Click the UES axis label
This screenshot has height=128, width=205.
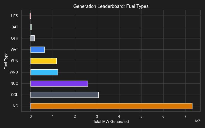coord(15,16)
